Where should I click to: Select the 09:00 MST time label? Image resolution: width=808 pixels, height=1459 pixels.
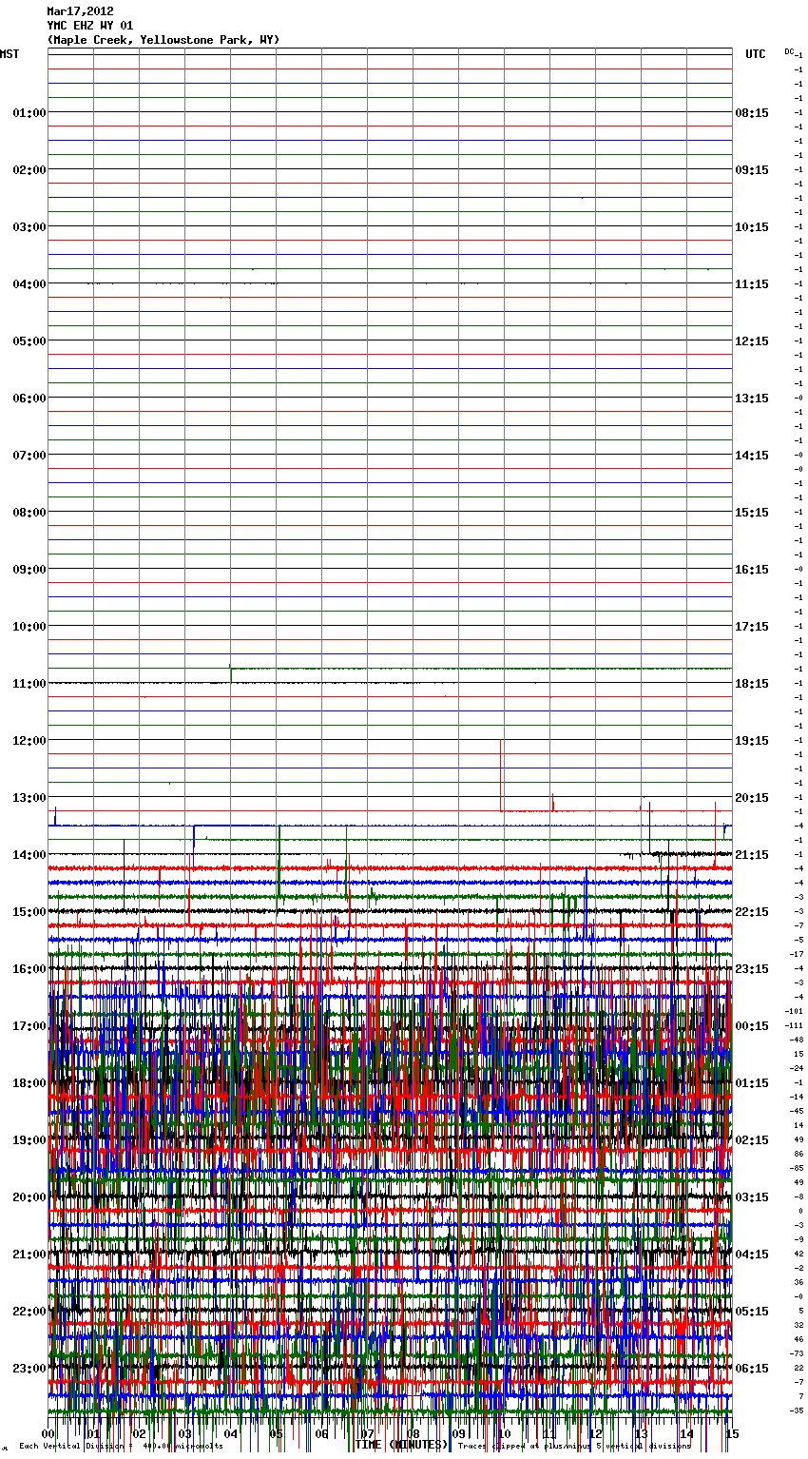coord(29,570)
